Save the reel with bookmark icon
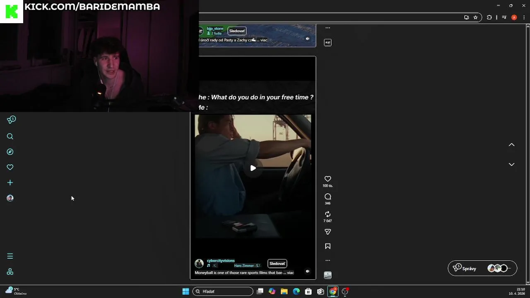The height and width of the screenshot is (298, 530). [328, 246]
